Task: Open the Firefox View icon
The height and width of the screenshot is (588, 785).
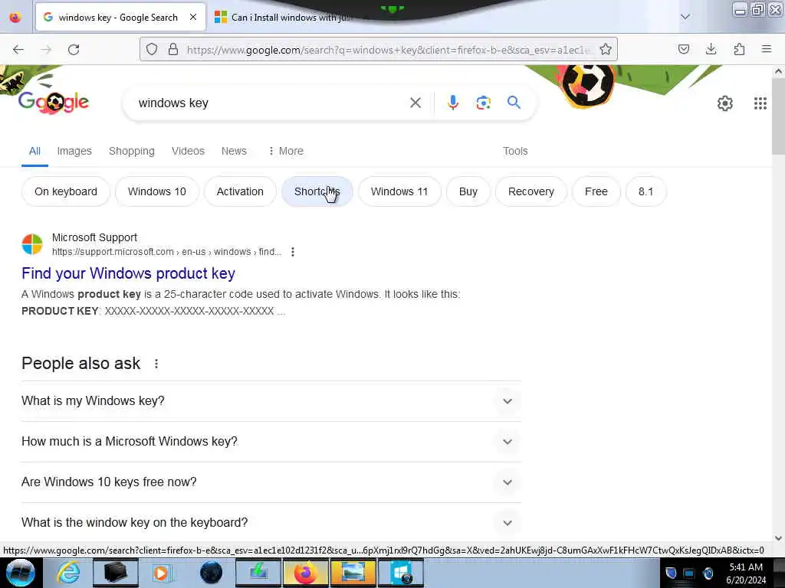Action: 15,17
